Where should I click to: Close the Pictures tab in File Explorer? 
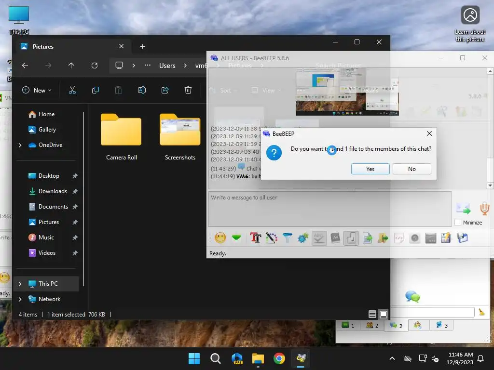click(x=121, y=46)
